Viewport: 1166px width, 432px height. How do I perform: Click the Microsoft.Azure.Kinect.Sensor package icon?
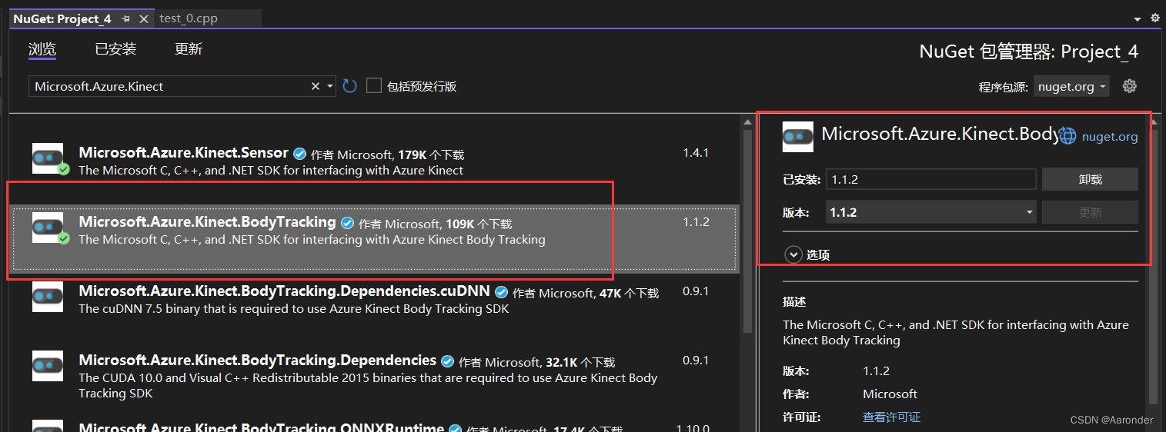click(x=50, y=159)
